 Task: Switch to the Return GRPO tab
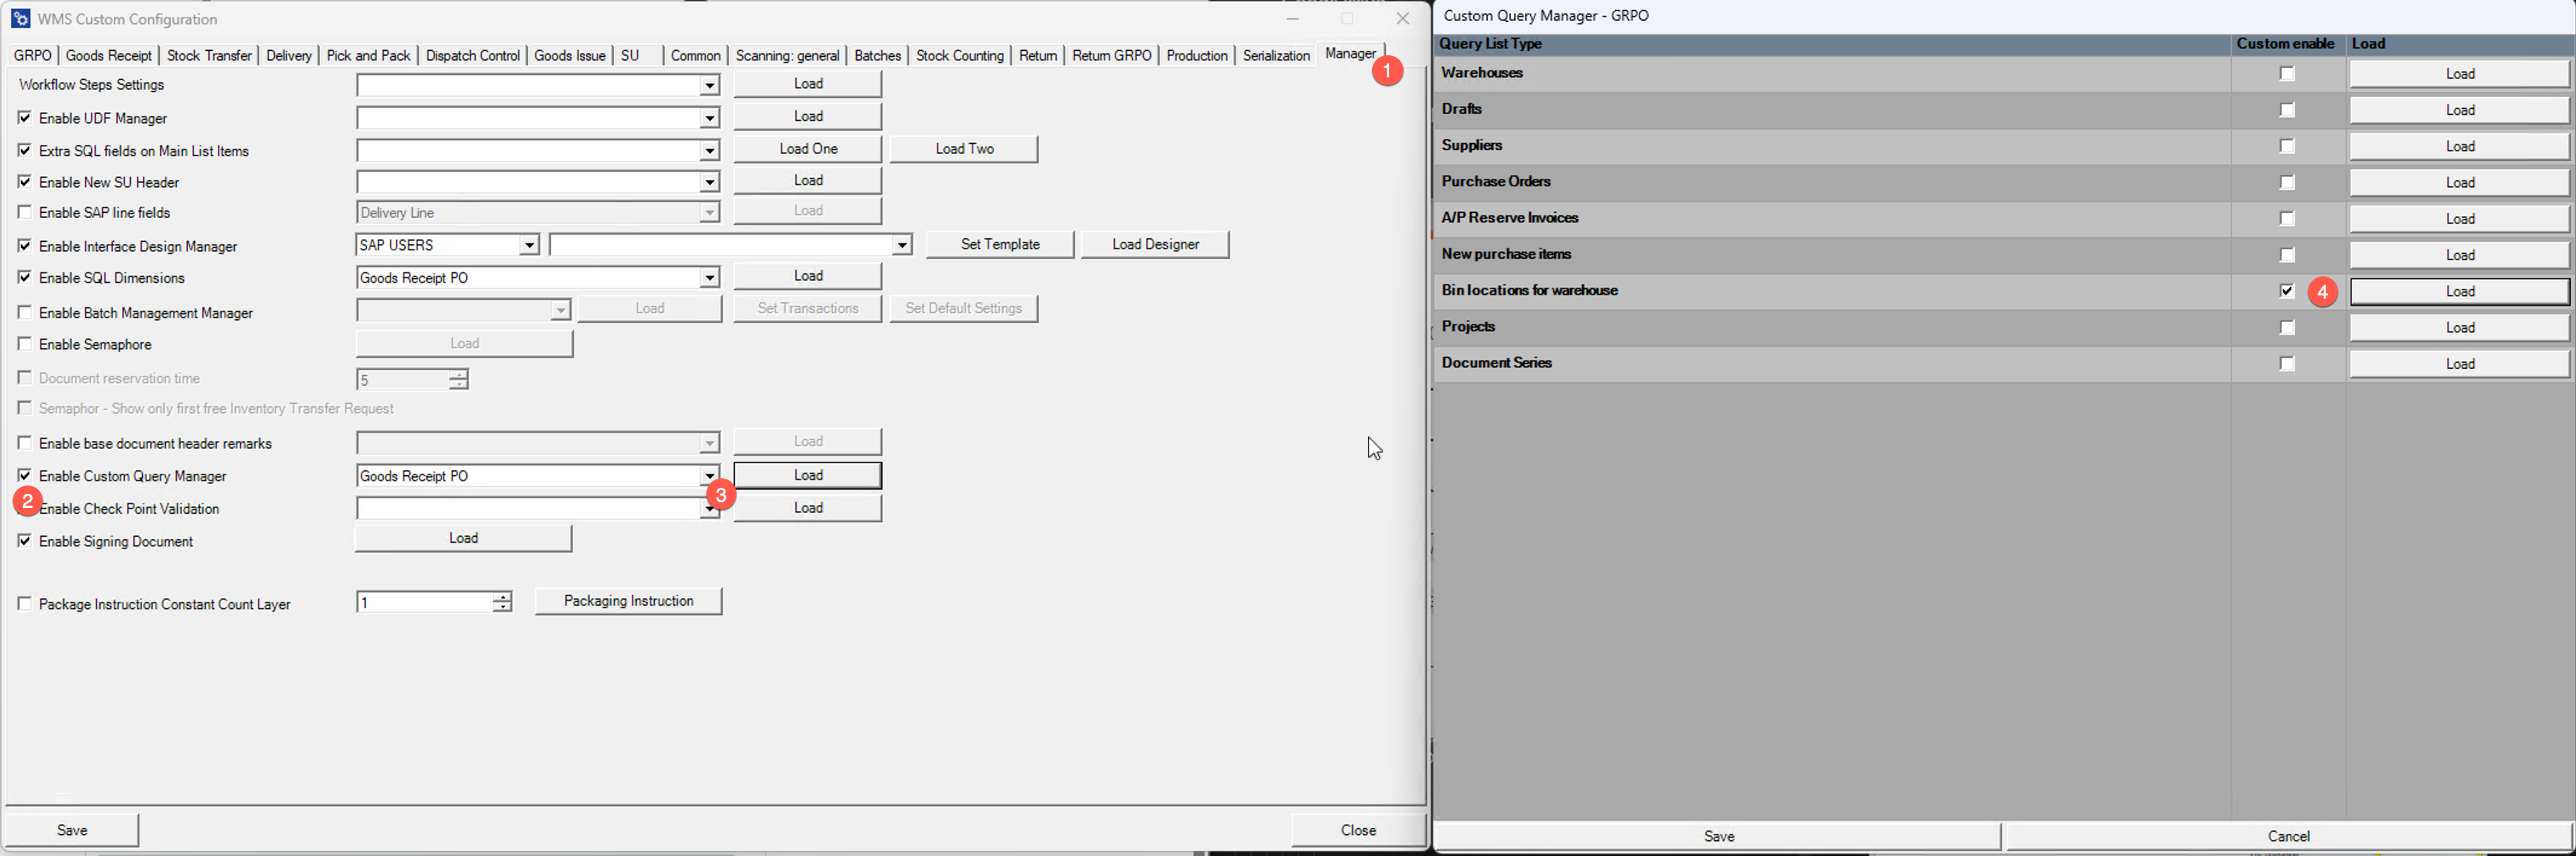(x=1111, y=55)
